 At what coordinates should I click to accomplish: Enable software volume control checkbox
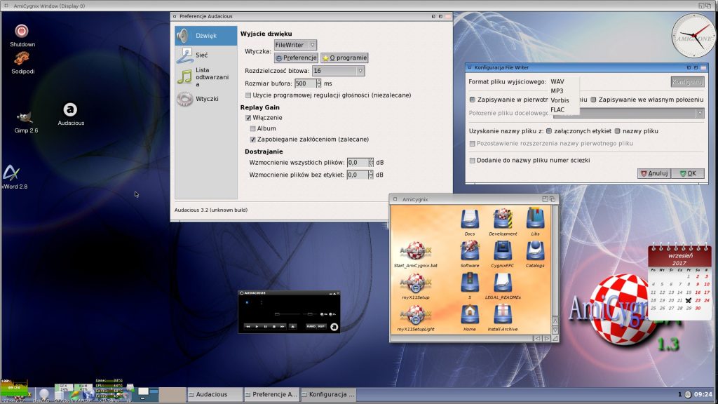coord(248,95)
